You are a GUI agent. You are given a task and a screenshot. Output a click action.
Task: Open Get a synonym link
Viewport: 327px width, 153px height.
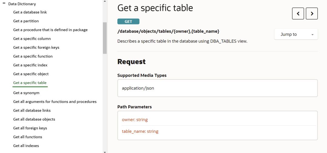(x=26, y=93)
